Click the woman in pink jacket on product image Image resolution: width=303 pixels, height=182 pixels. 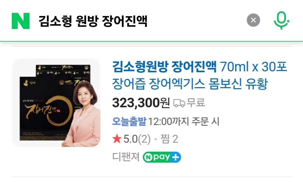point(83,114)
